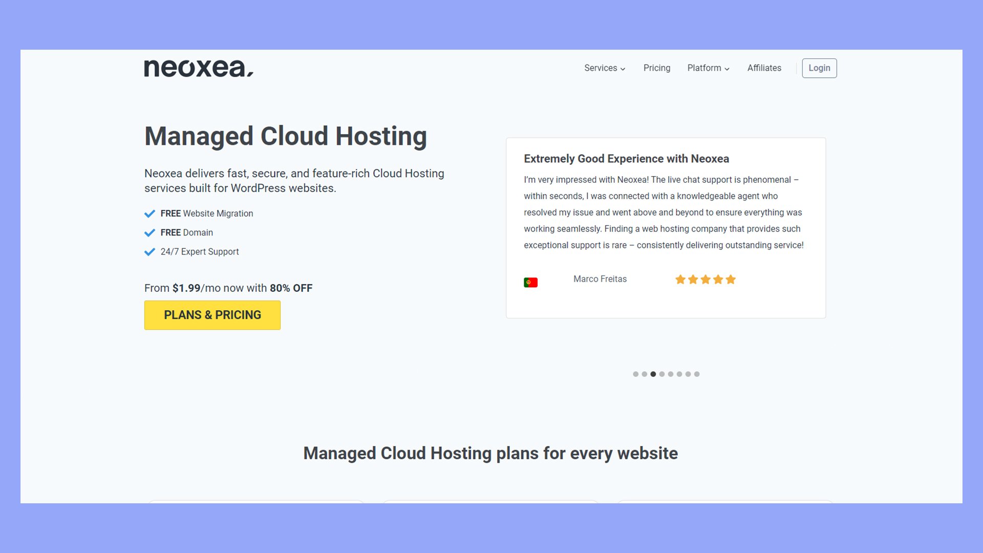Select the sixth testimonial carousel dot

click(679, 374)
